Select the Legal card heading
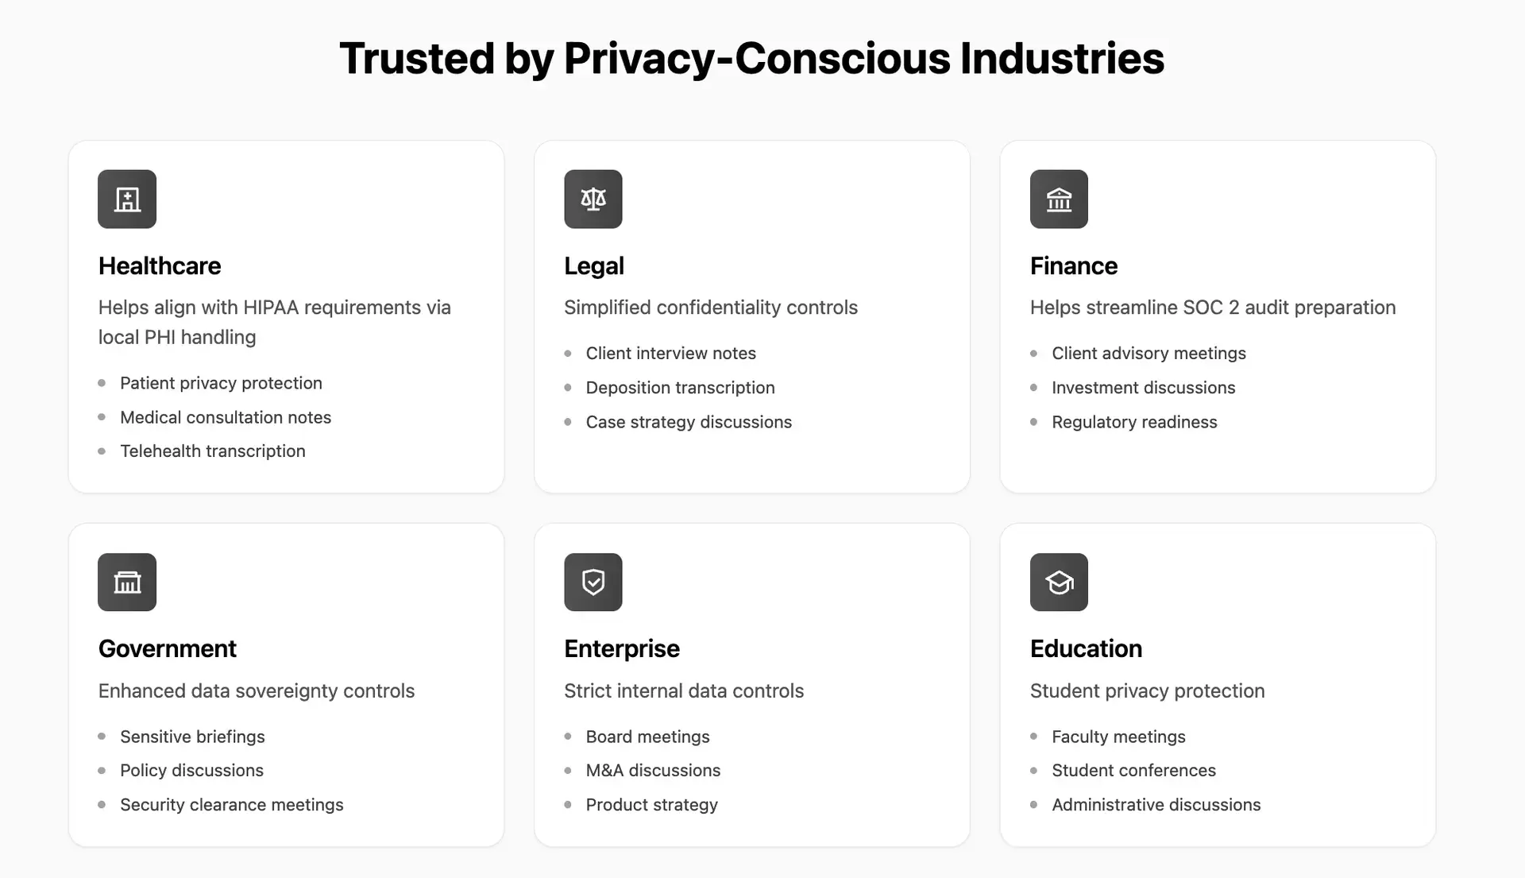 (x=594, y=266)
